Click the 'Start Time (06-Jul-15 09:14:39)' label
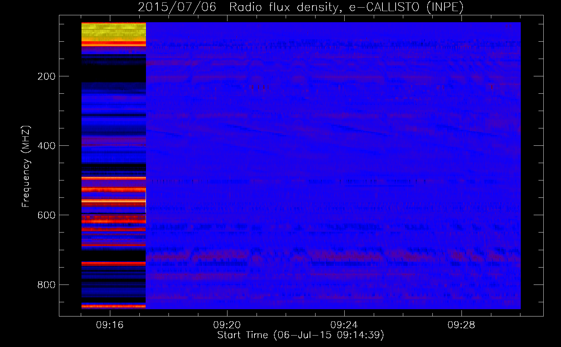 coord(301,335)
